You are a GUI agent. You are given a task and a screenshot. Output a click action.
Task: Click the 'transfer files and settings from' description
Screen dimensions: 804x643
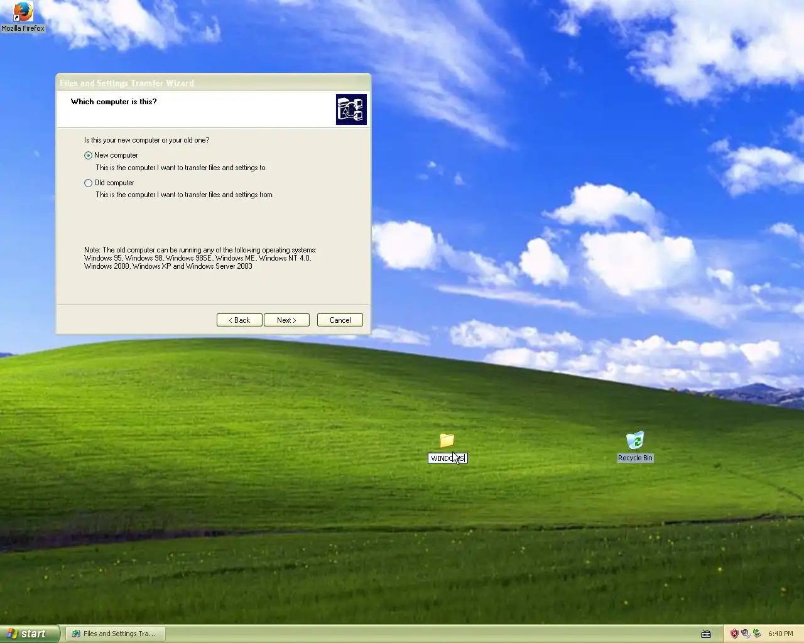point(185,195)
